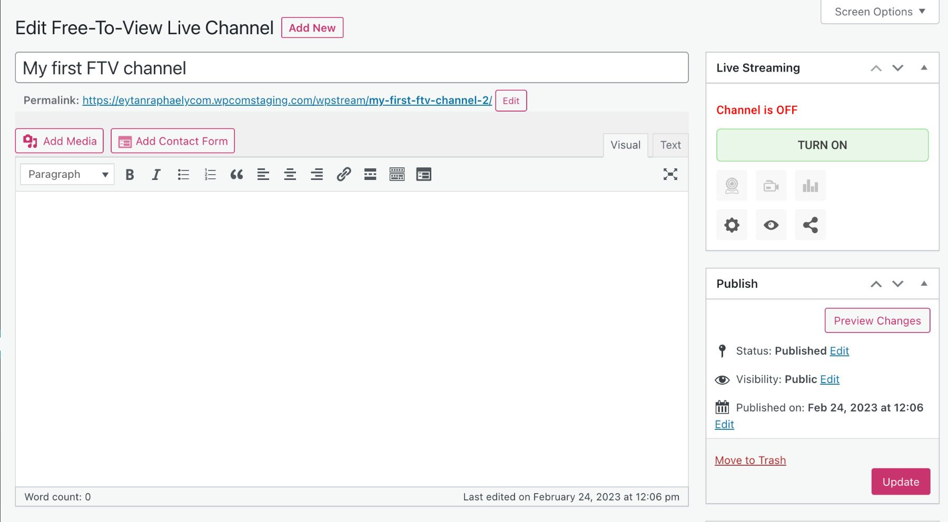Toggle bold formatting
This screenshot has width=948, height=522.
click(129, 174)
